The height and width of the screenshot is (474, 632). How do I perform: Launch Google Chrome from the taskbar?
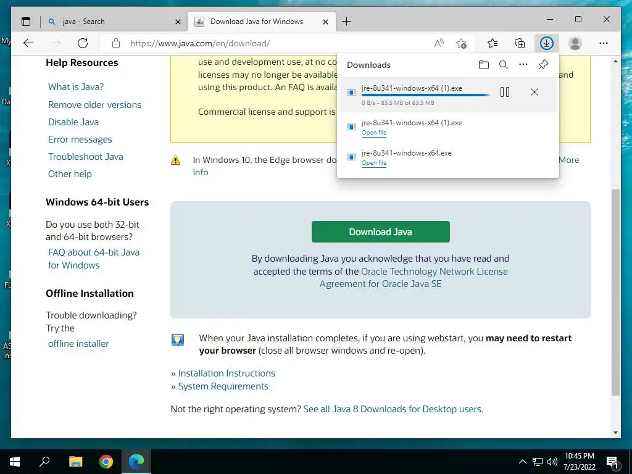[x=106, y=462]
